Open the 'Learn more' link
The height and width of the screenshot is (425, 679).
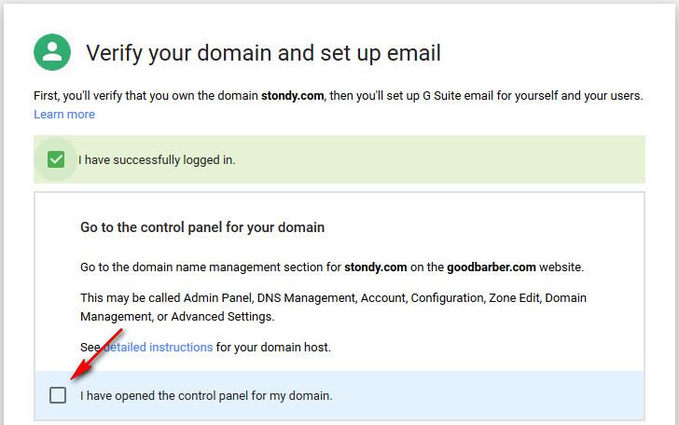pyautogui.click(x=64, y=115)
